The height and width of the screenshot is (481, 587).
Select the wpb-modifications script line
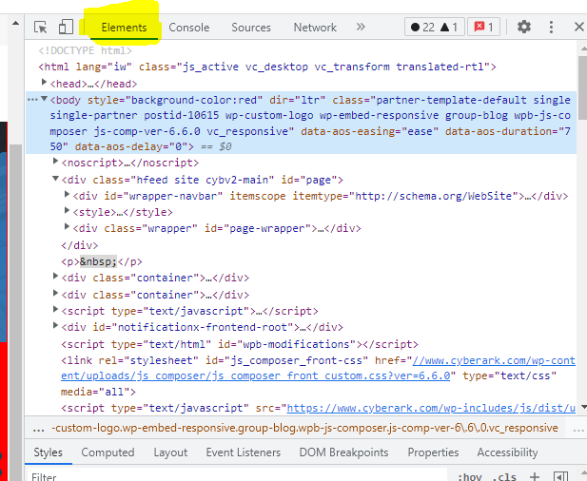(x=240, y=344)
